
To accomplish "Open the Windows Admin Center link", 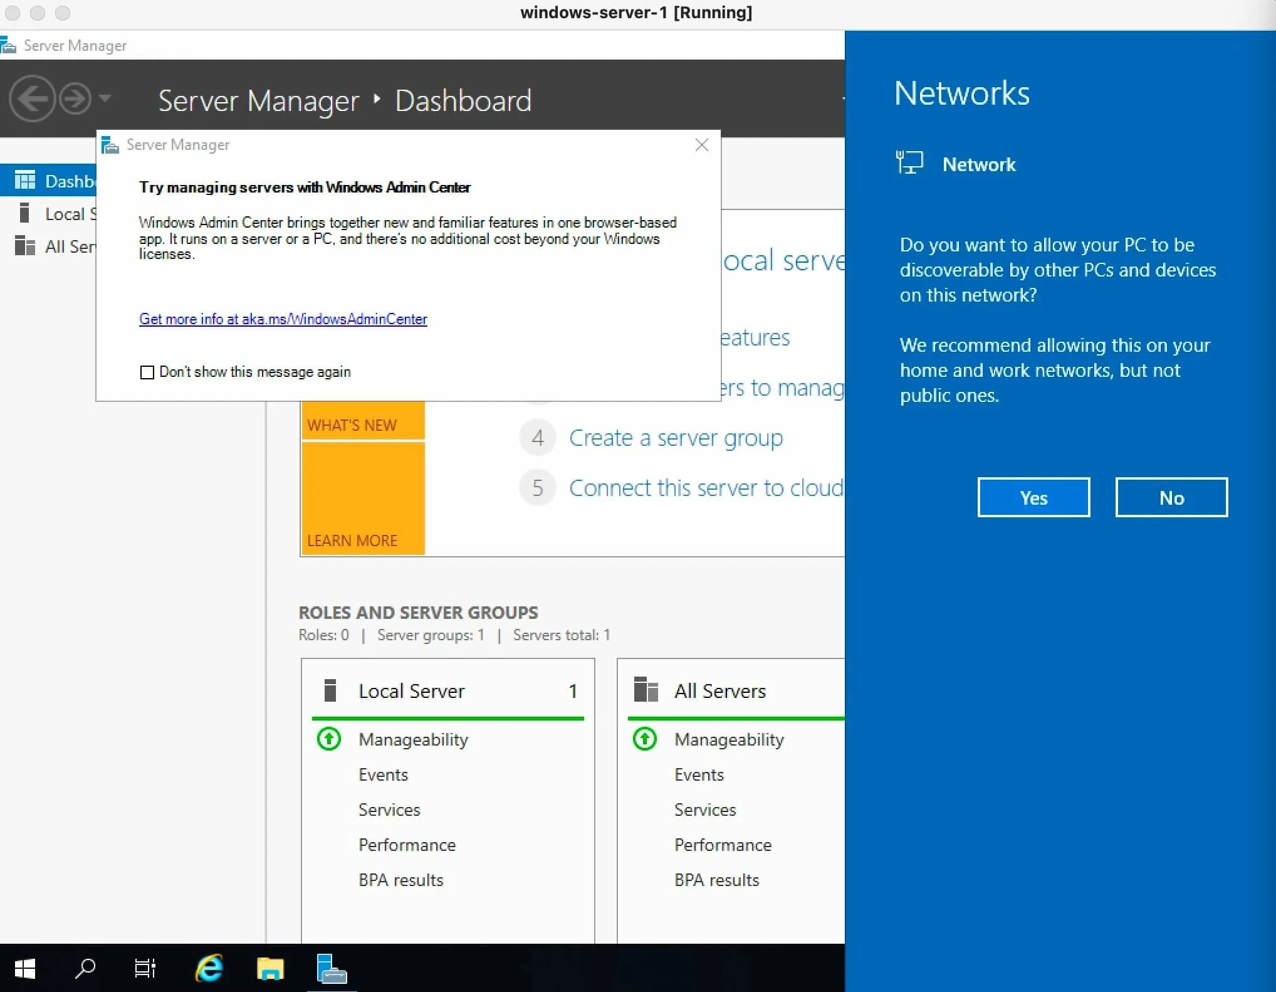I will 283,319.
